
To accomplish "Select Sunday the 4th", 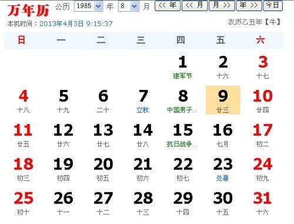I will coord(24,101).
